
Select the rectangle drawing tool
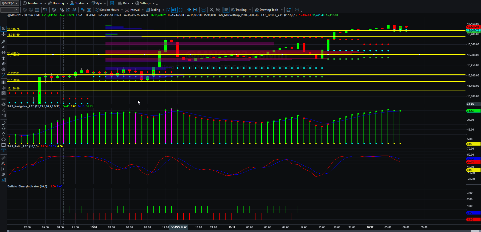coord(4,145)
